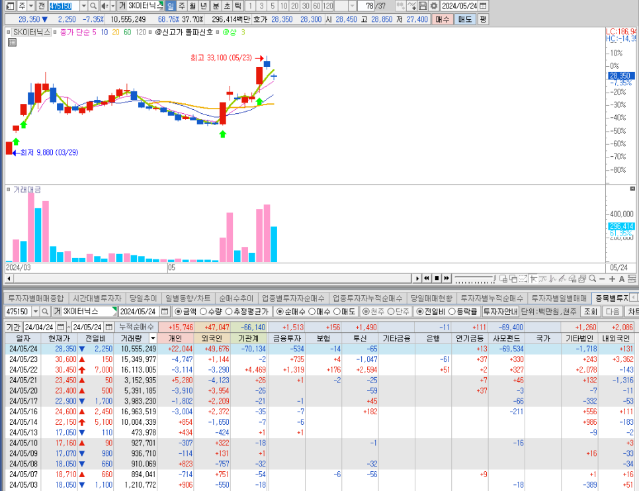Switch to the 투자자별누적순매수 tab

pos(491,298)
